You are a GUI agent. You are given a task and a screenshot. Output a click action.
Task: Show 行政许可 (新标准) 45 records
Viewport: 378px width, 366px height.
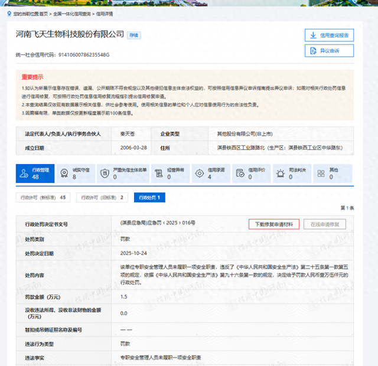click(43, 198)
